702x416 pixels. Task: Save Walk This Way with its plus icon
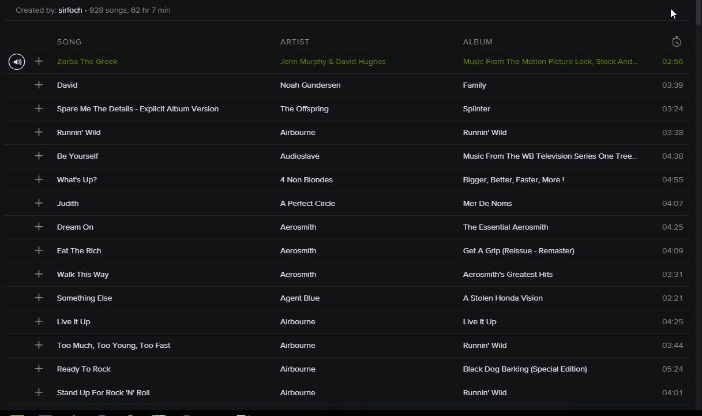(x=39, y=274)
